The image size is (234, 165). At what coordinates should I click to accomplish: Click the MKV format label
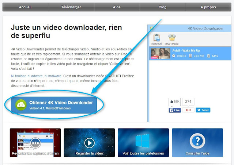tap(215, 56)
